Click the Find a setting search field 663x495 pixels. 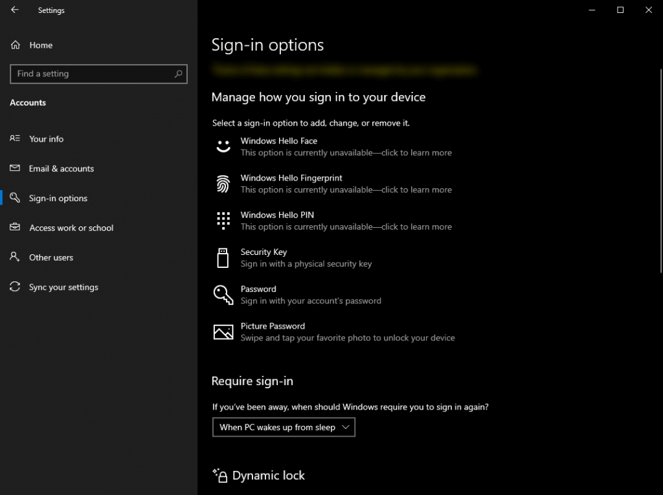click(x=98, y=74)
